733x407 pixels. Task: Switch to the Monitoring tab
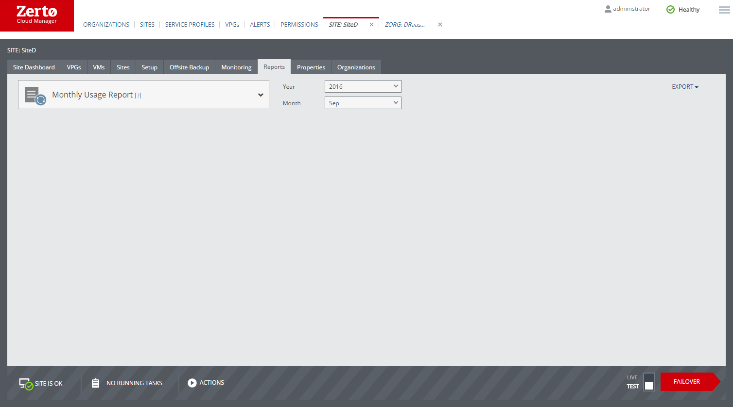tap(236, 67)
